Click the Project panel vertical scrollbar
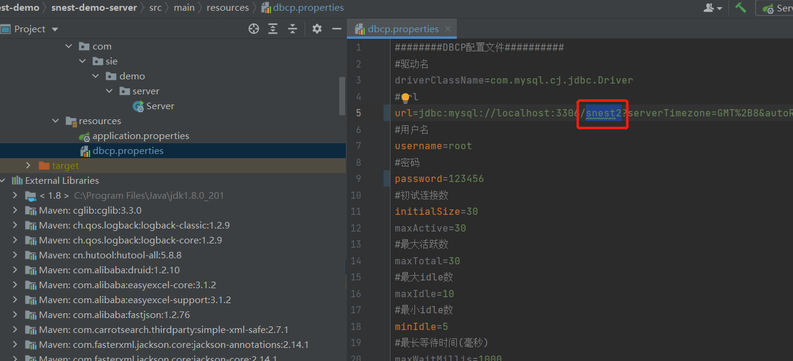Screen dimensions: 793x361 [342, 95]
